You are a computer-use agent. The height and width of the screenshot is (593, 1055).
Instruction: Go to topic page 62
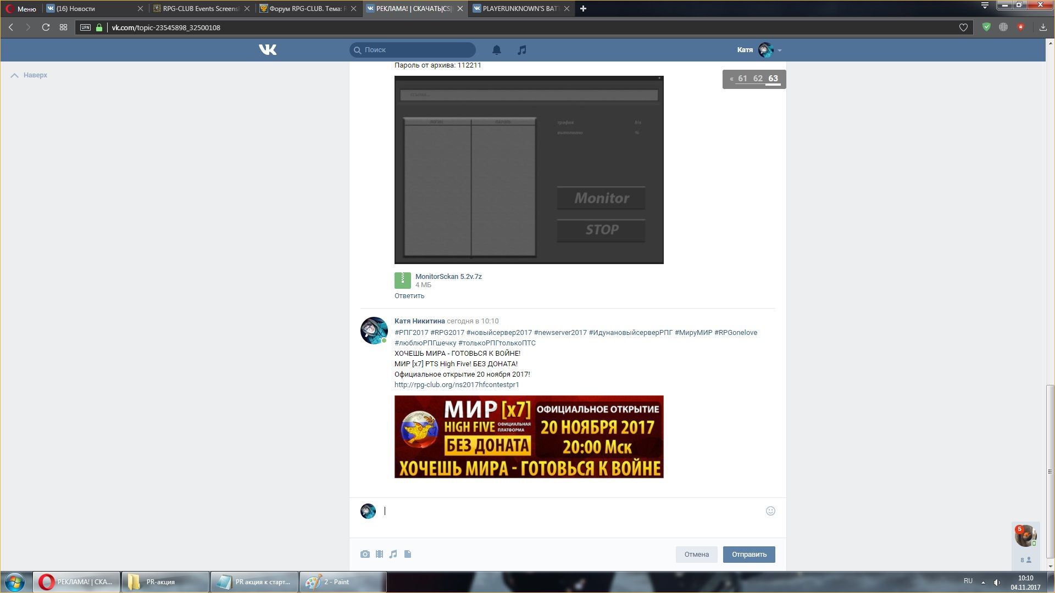pos(758,79)
